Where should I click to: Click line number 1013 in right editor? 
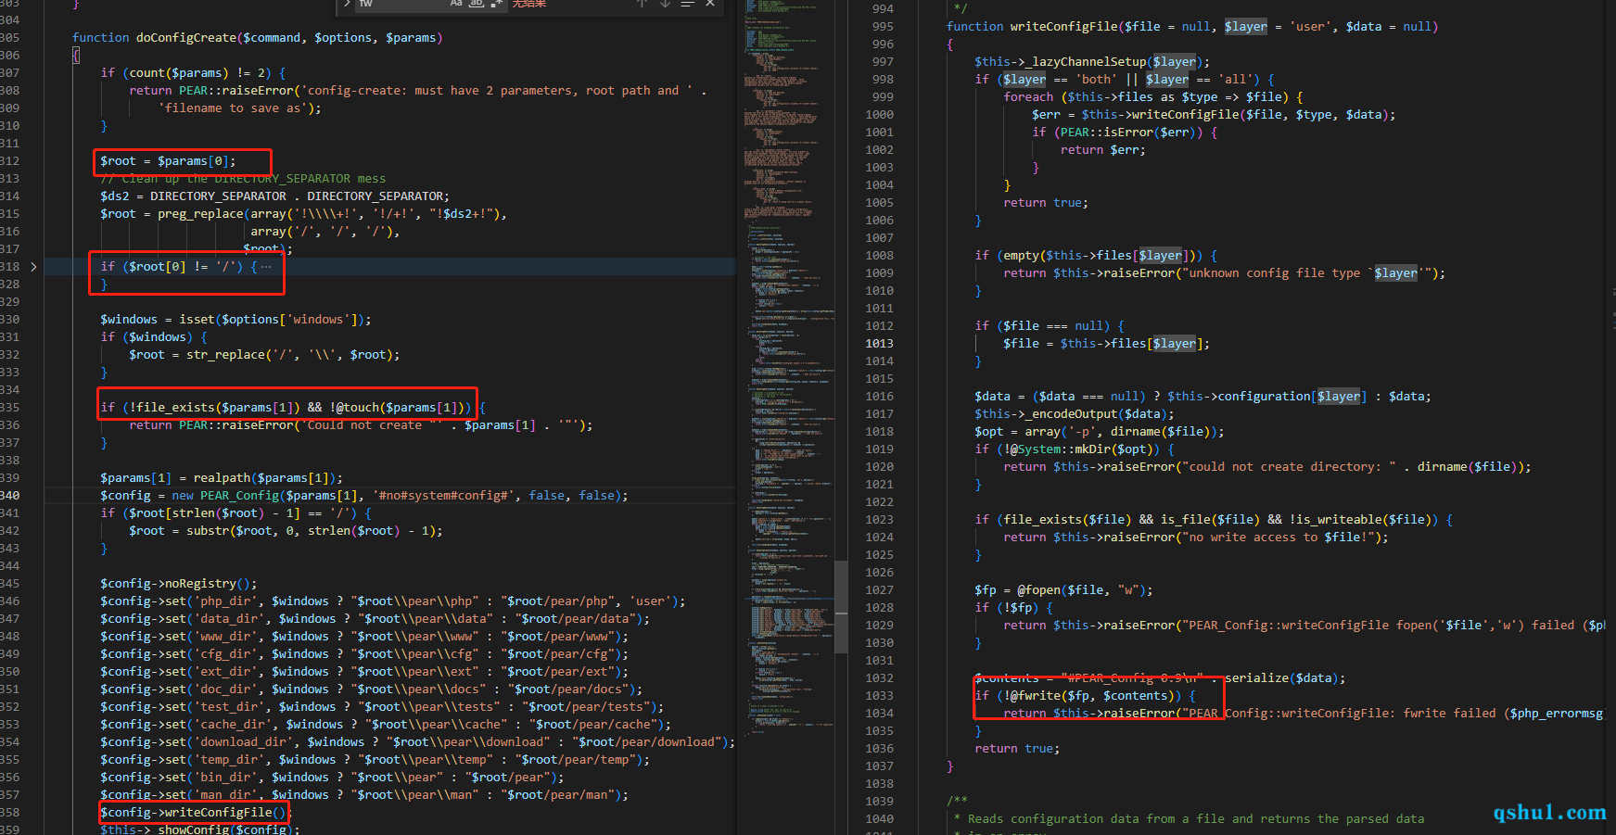click(879, 344)
